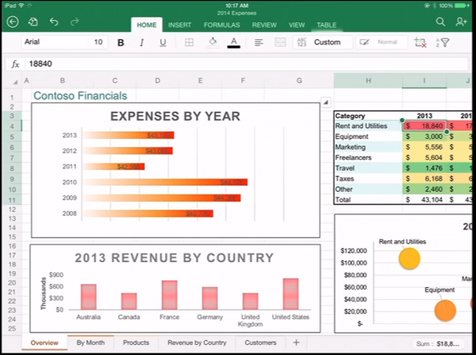Viewport: 476px width, 355px height.
Task: Open the cell borders menu
Action: 189,43
